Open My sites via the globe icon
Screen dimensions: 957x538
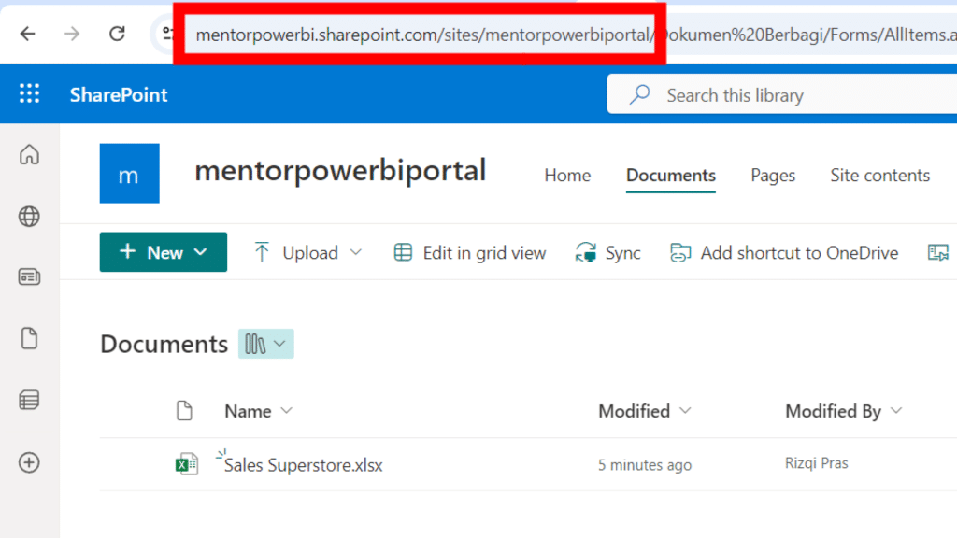29,216
